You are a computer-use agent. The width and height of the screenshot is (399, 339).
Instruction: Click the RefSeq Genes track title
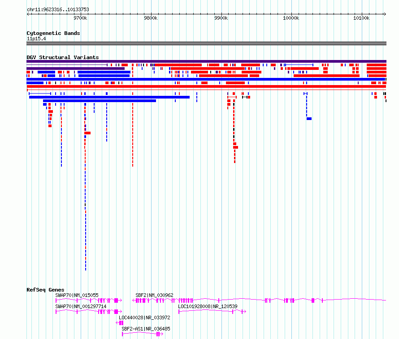click(x=45, y=290)
